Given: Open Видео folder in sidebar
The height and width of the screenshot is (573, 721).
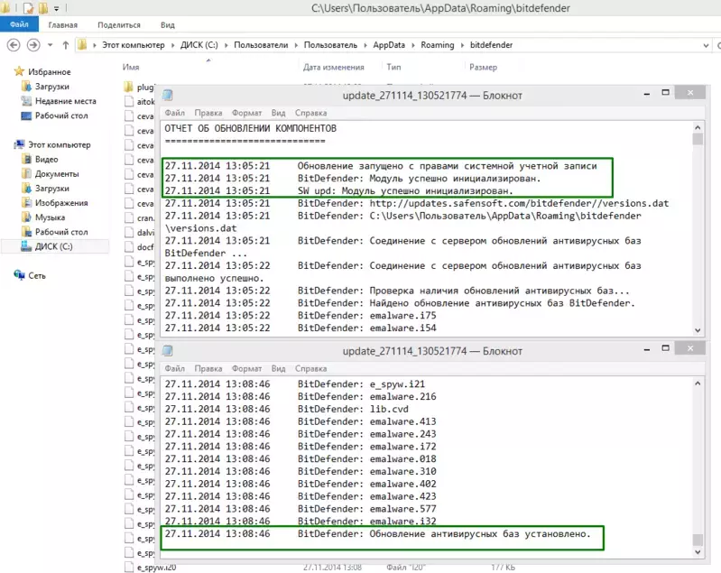Looking at the screenshot, I should point(46,159).
